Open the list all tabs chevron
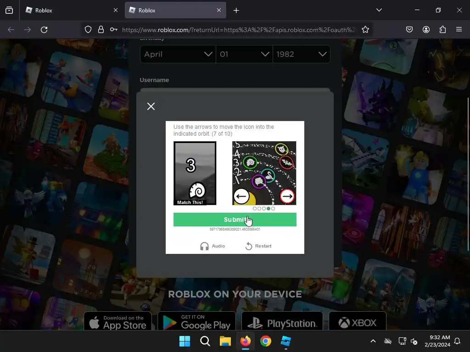The image size is (470, 352). 379,10
